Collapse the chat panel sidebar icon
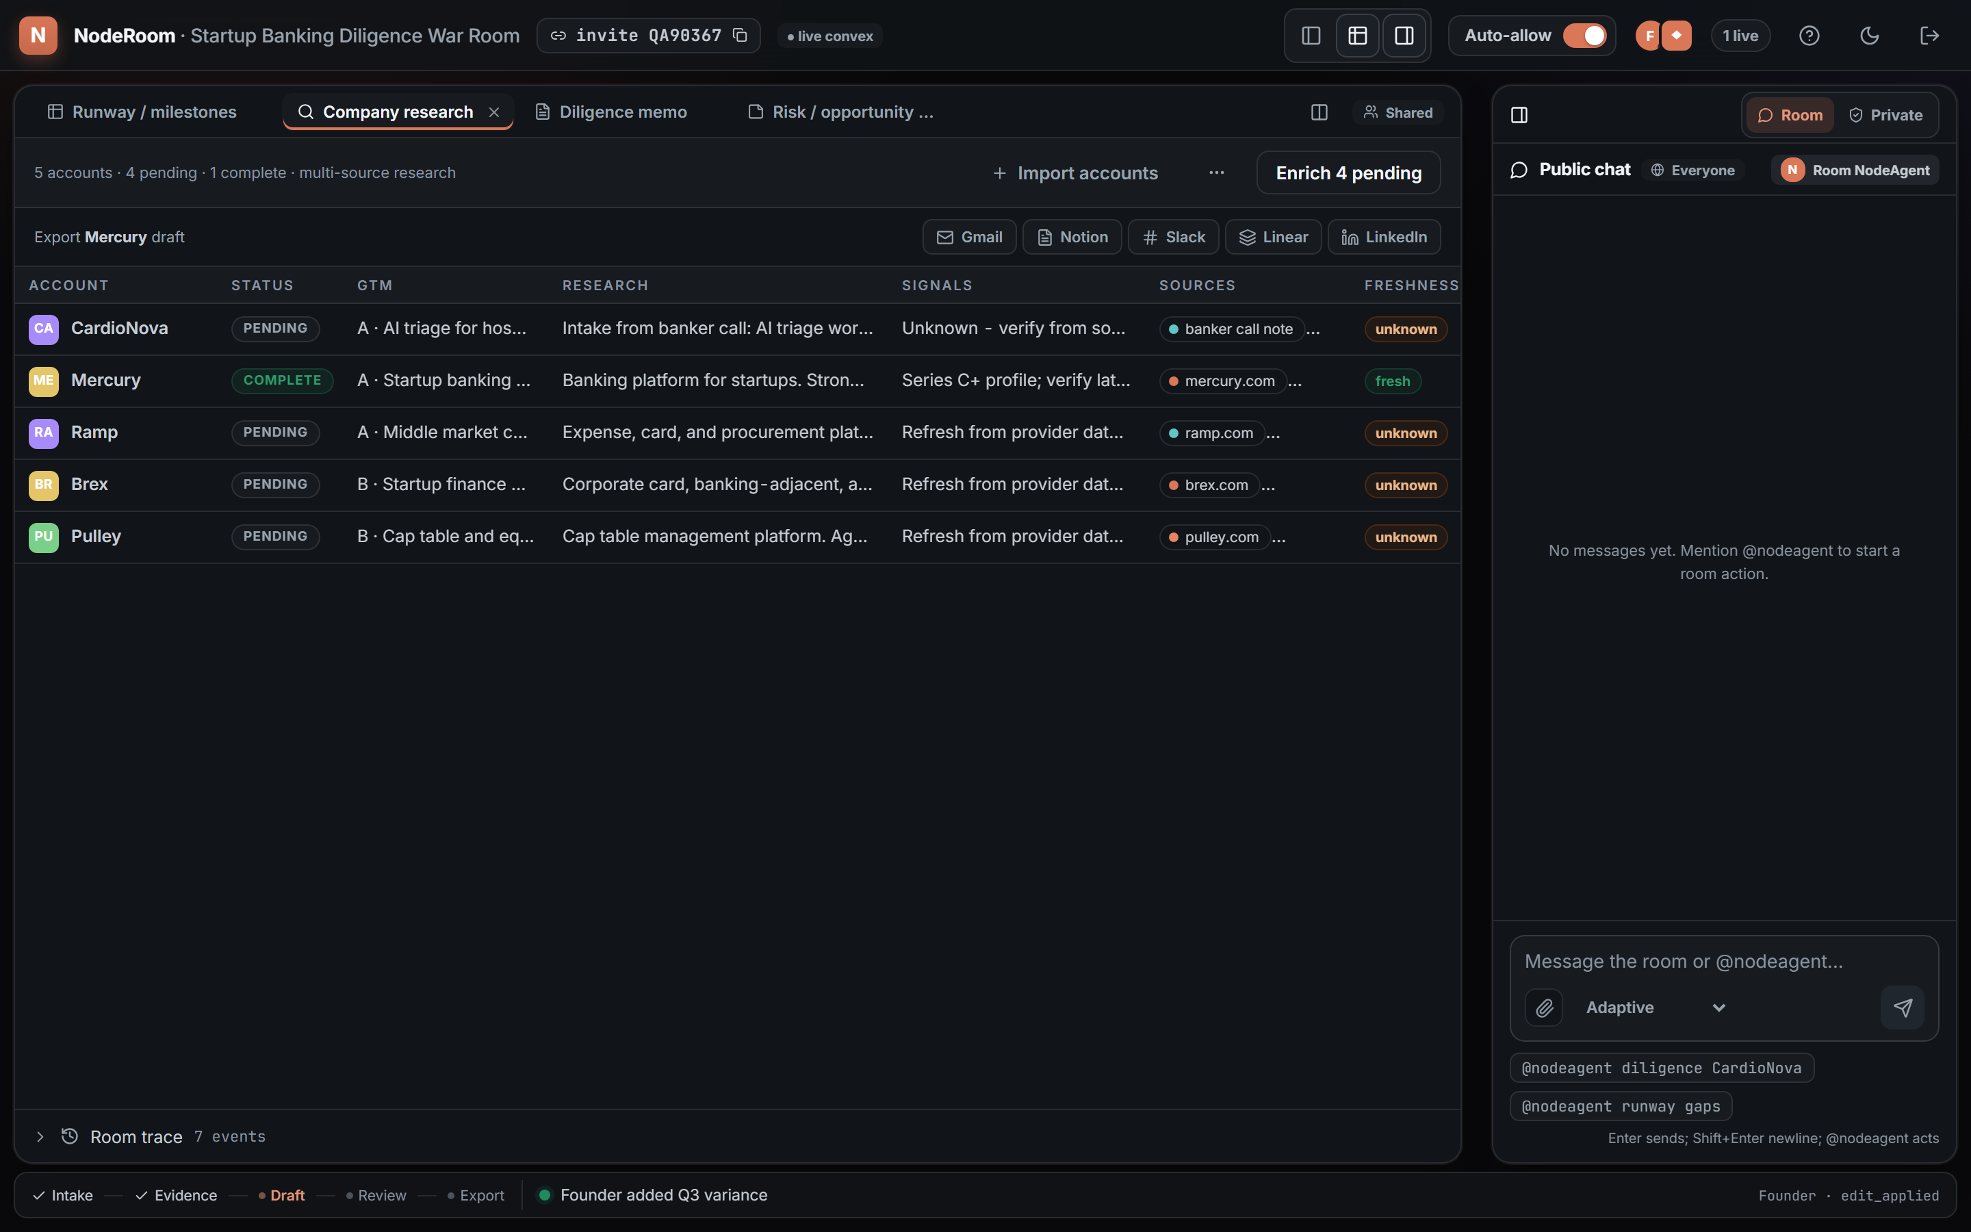This screenshot has height=1232, width=1971. point(1519,115)
